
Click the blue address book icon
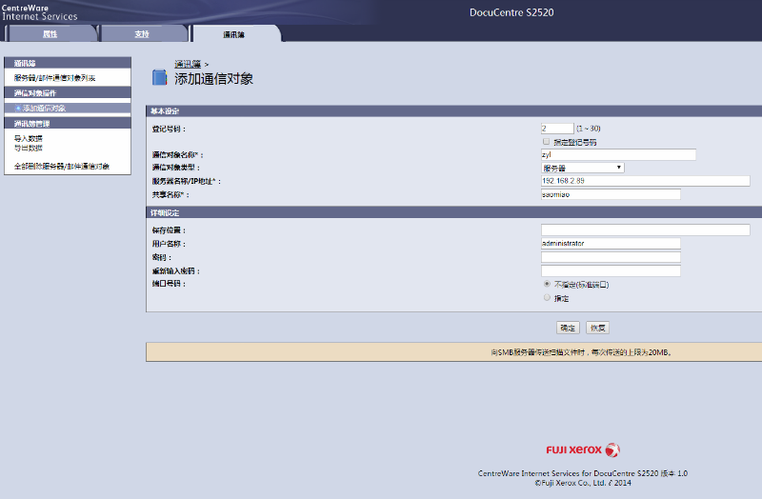pos(159,77)
